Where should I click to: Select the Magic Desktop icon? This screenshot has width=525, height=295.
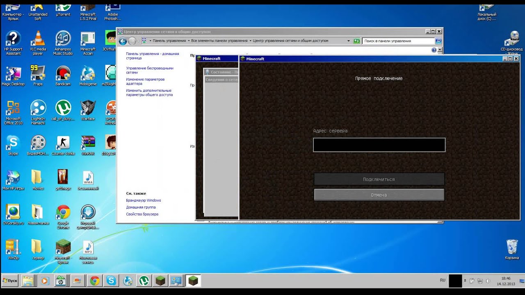tap(13, 76)
